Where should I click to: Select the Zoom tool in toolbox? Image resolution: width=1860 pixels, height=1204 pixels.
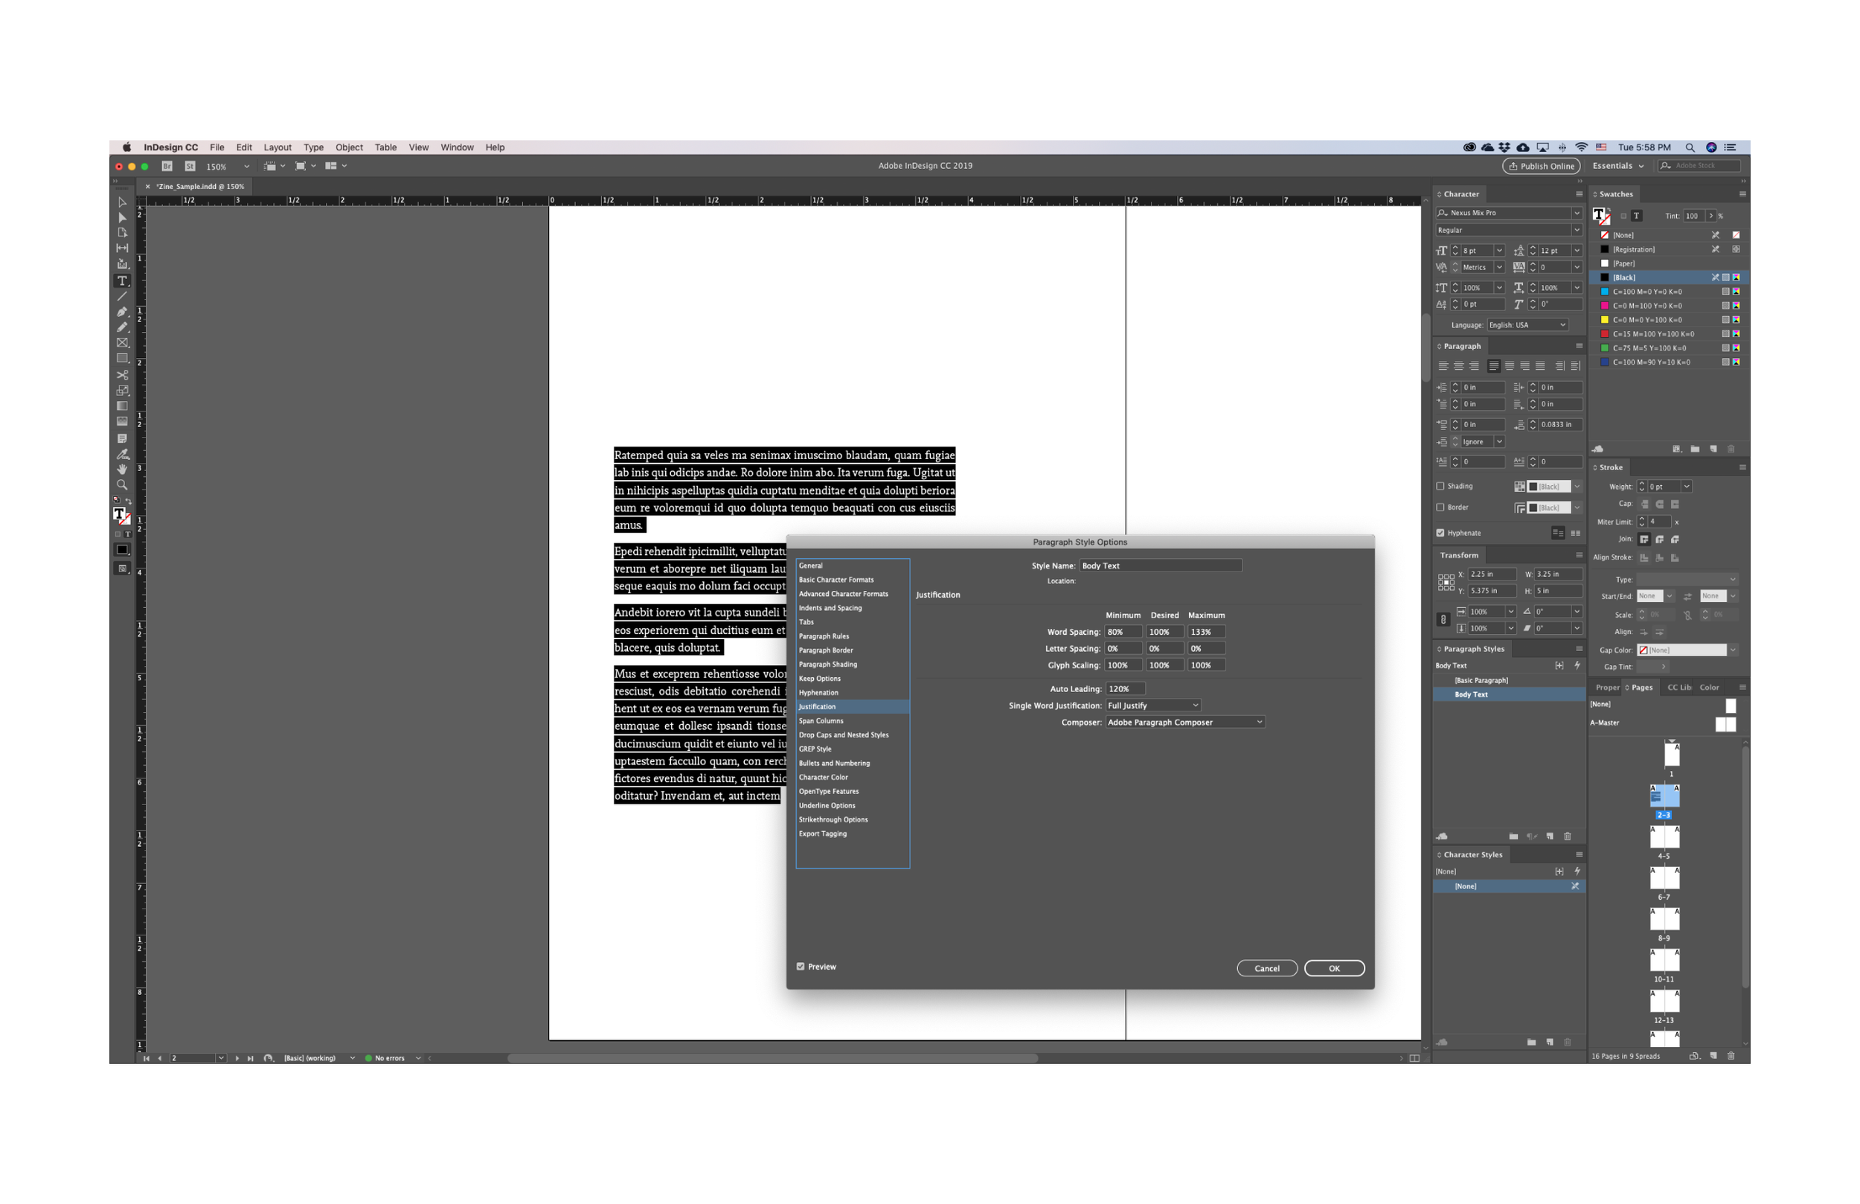[122, 484]
